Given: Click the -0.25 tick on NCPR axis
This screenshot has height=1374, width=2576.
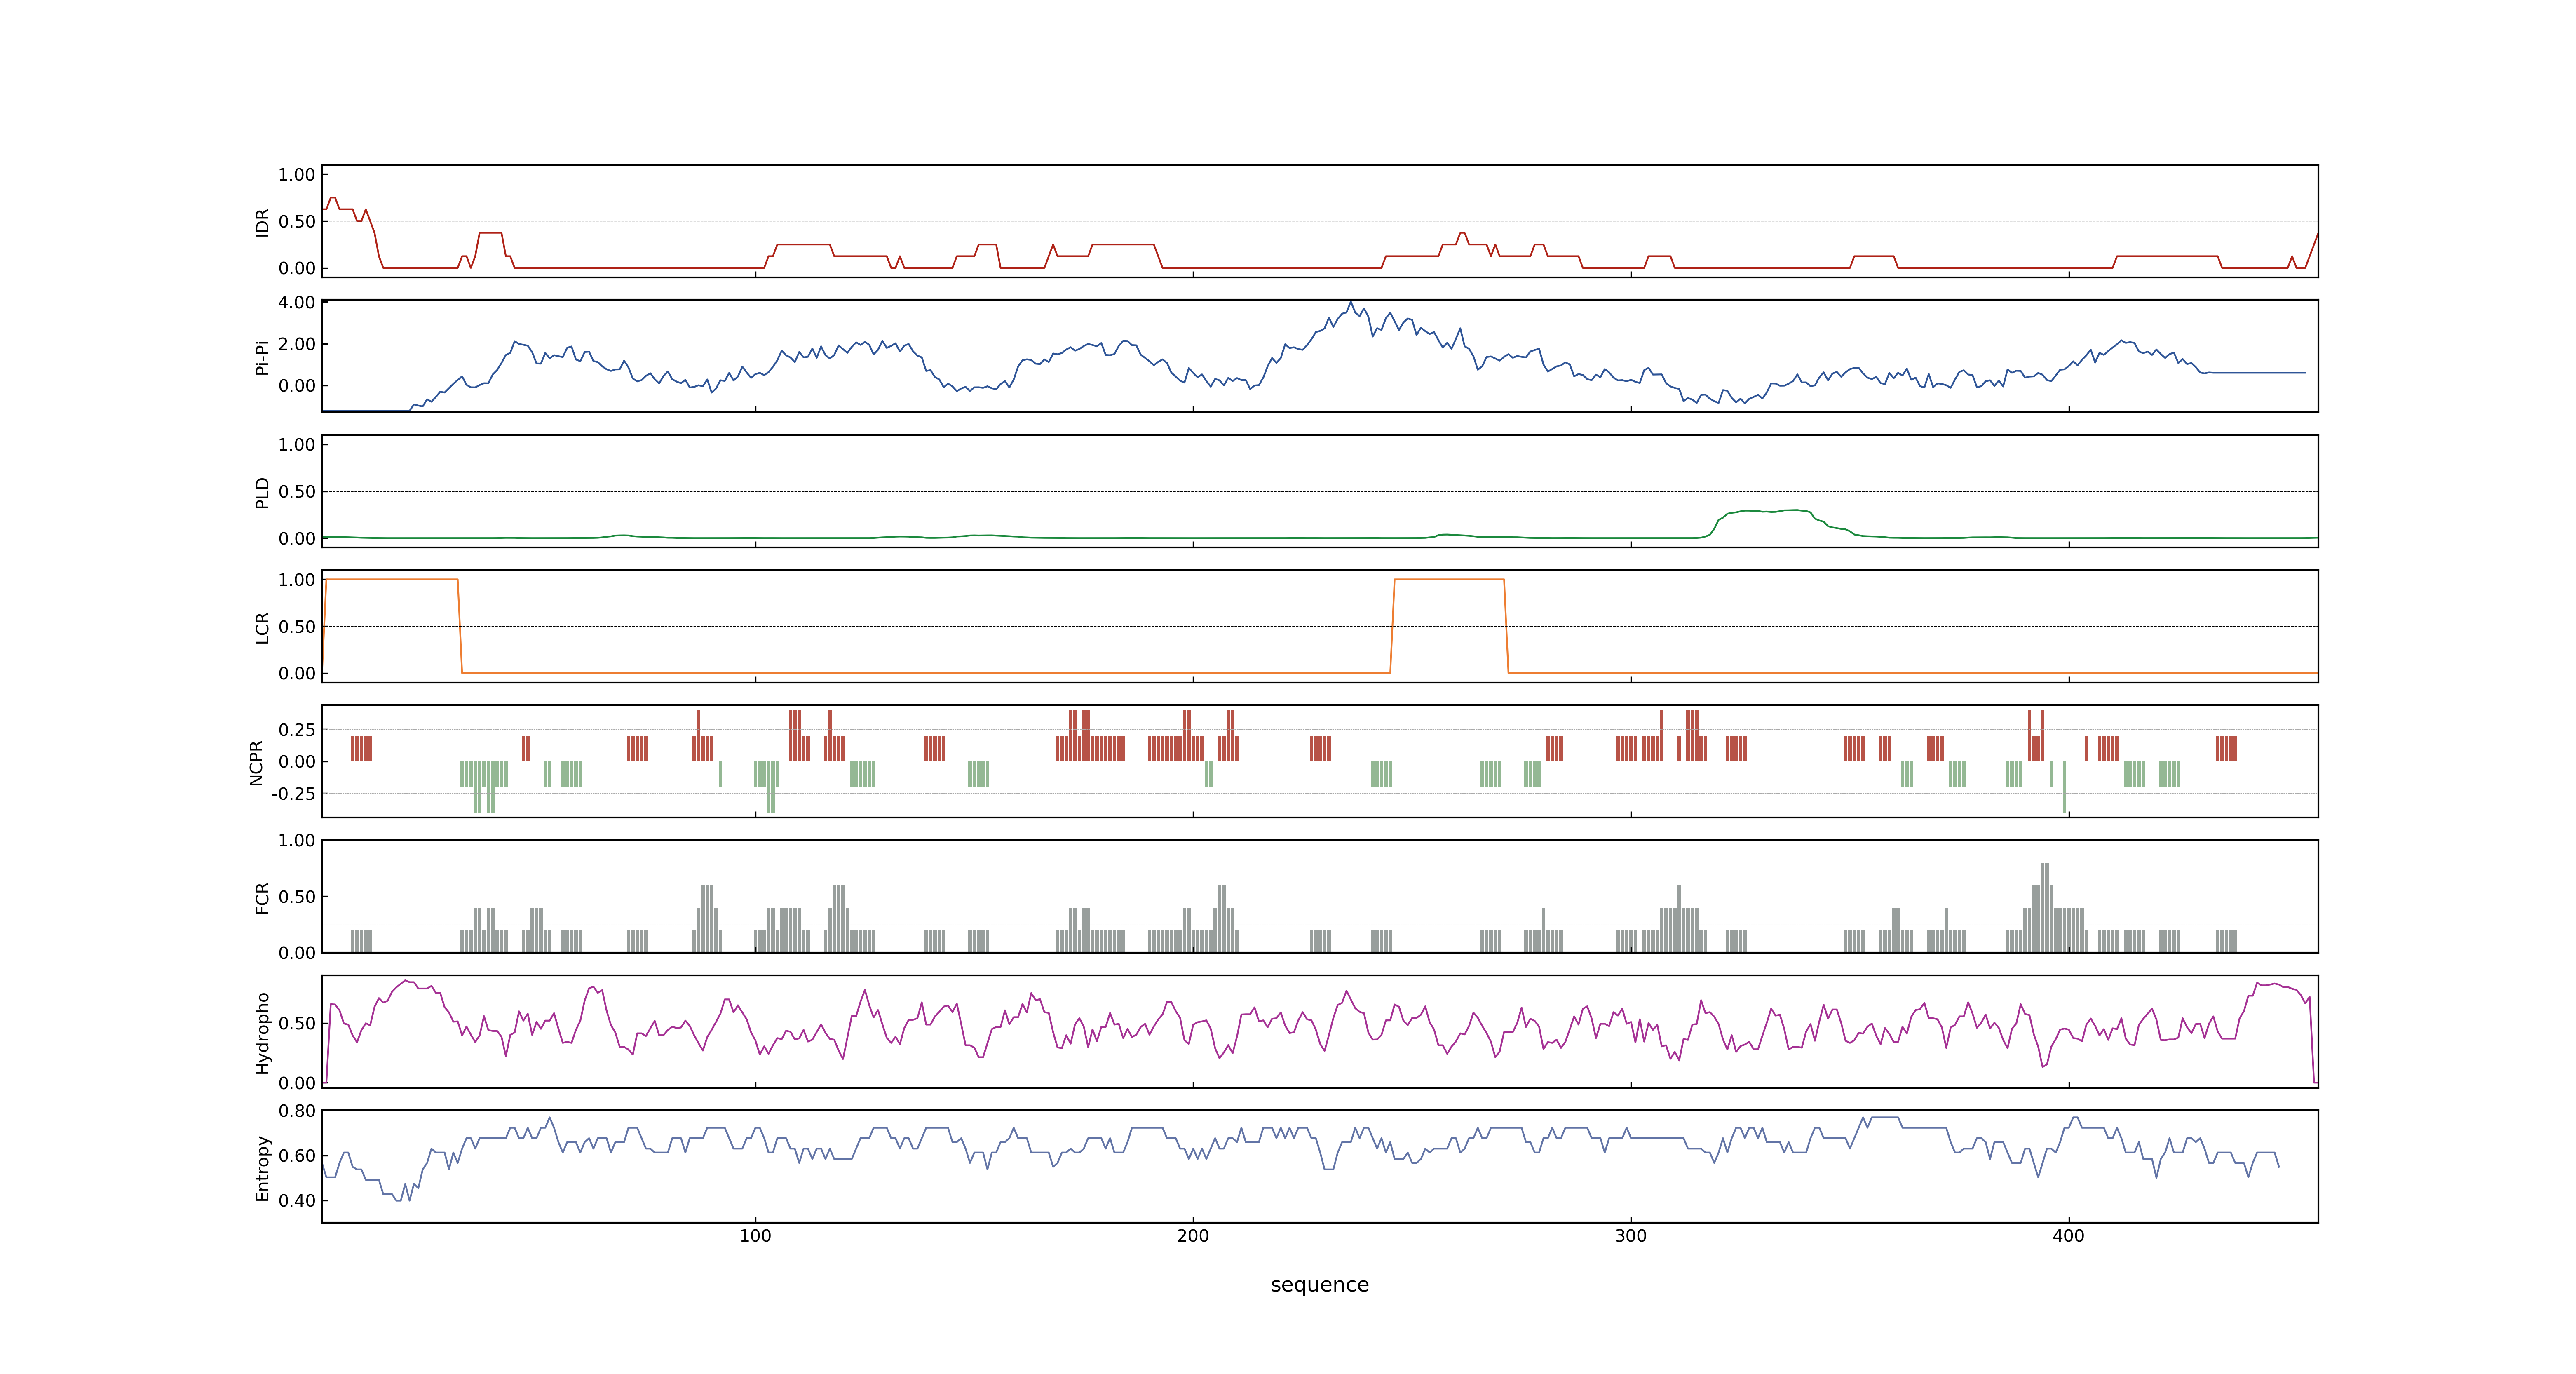Looking at the screenshot, I should [293, 793].
